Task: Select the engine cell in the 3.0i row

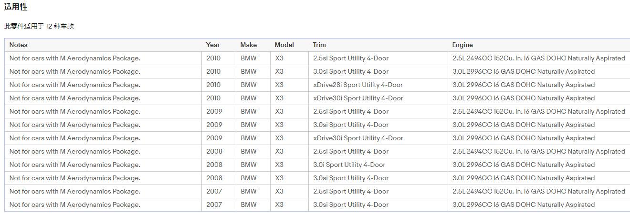Action: (x=523, y=165)
